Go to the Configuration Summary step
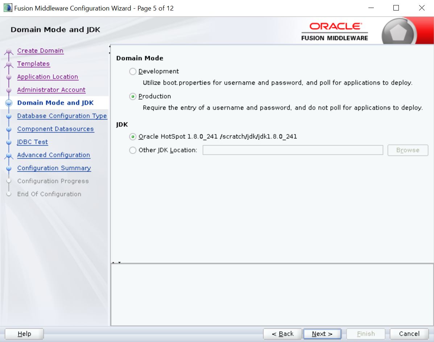The image size is (434, 342). pyautogui.click(x=54, y=168)
